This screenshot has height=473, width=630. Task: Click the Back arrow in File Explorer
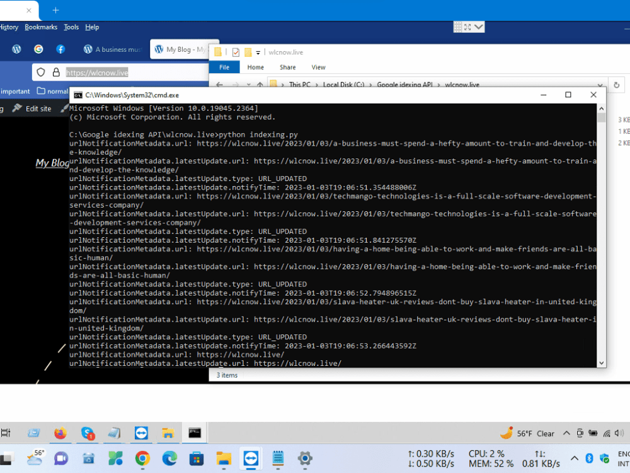tap(220, 85)
